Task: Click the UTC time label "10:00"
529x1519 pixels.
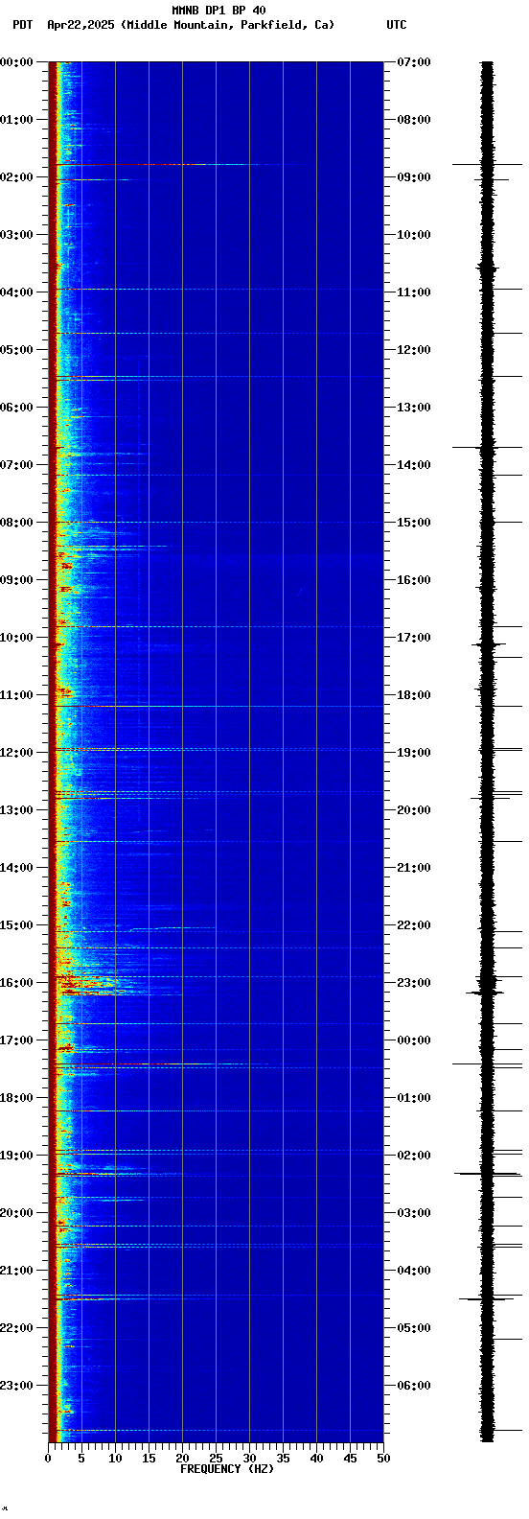Action: [x=414, y=235]
